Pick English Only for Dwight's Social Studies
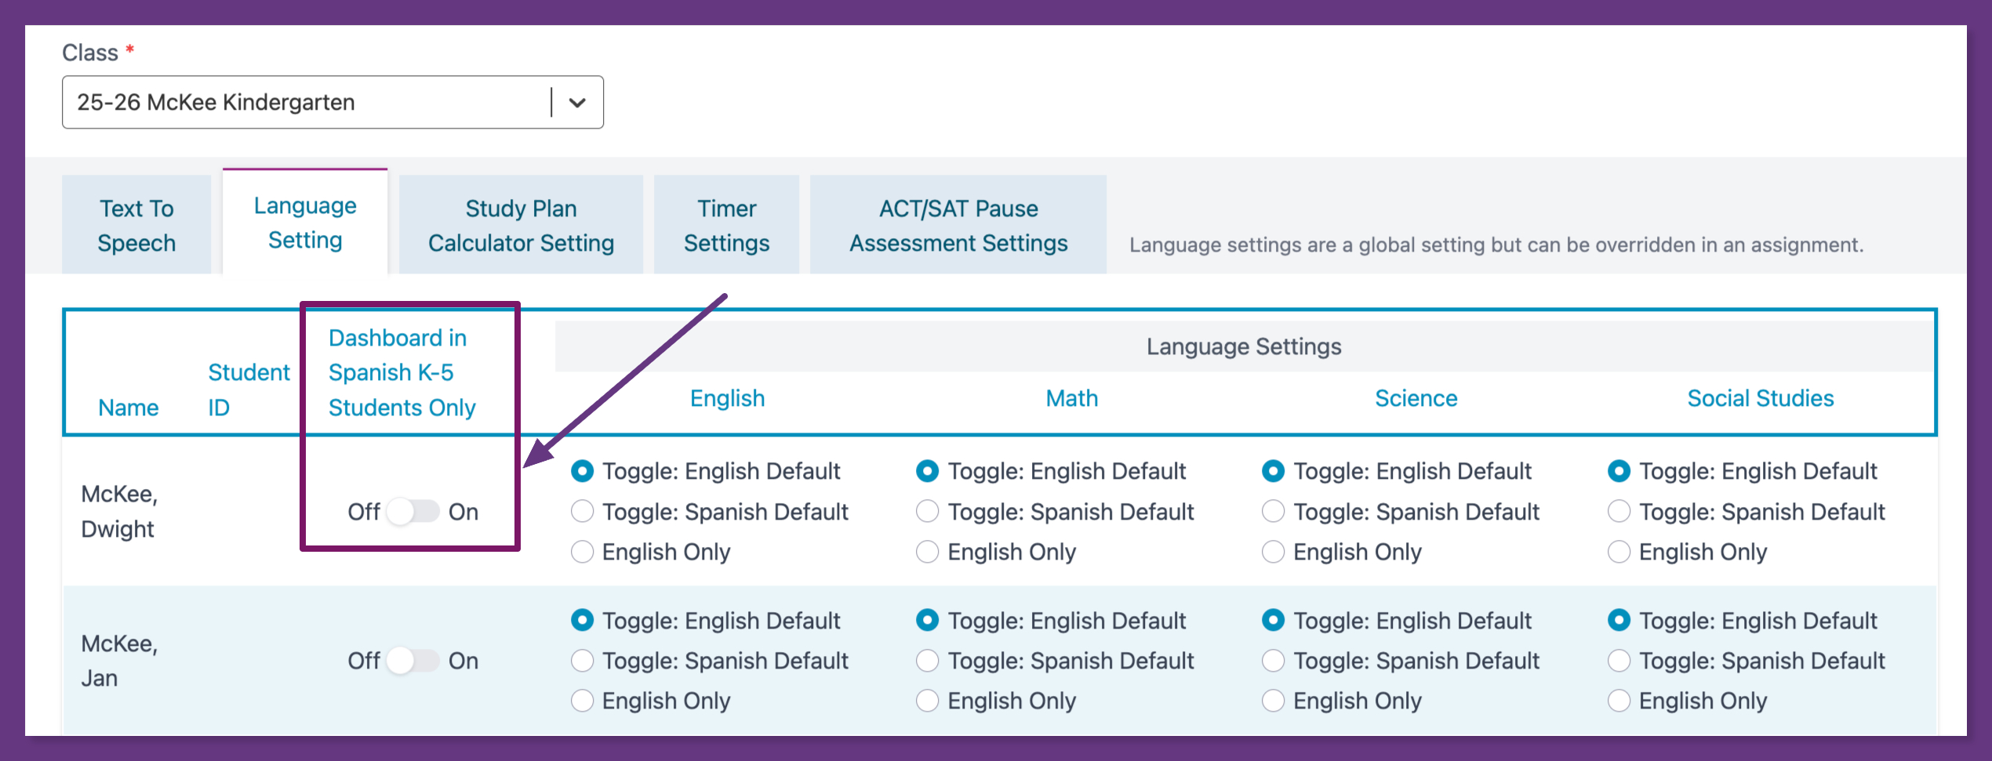The width and height of the screenshot is (1992, 761). tap(1619, 552)
